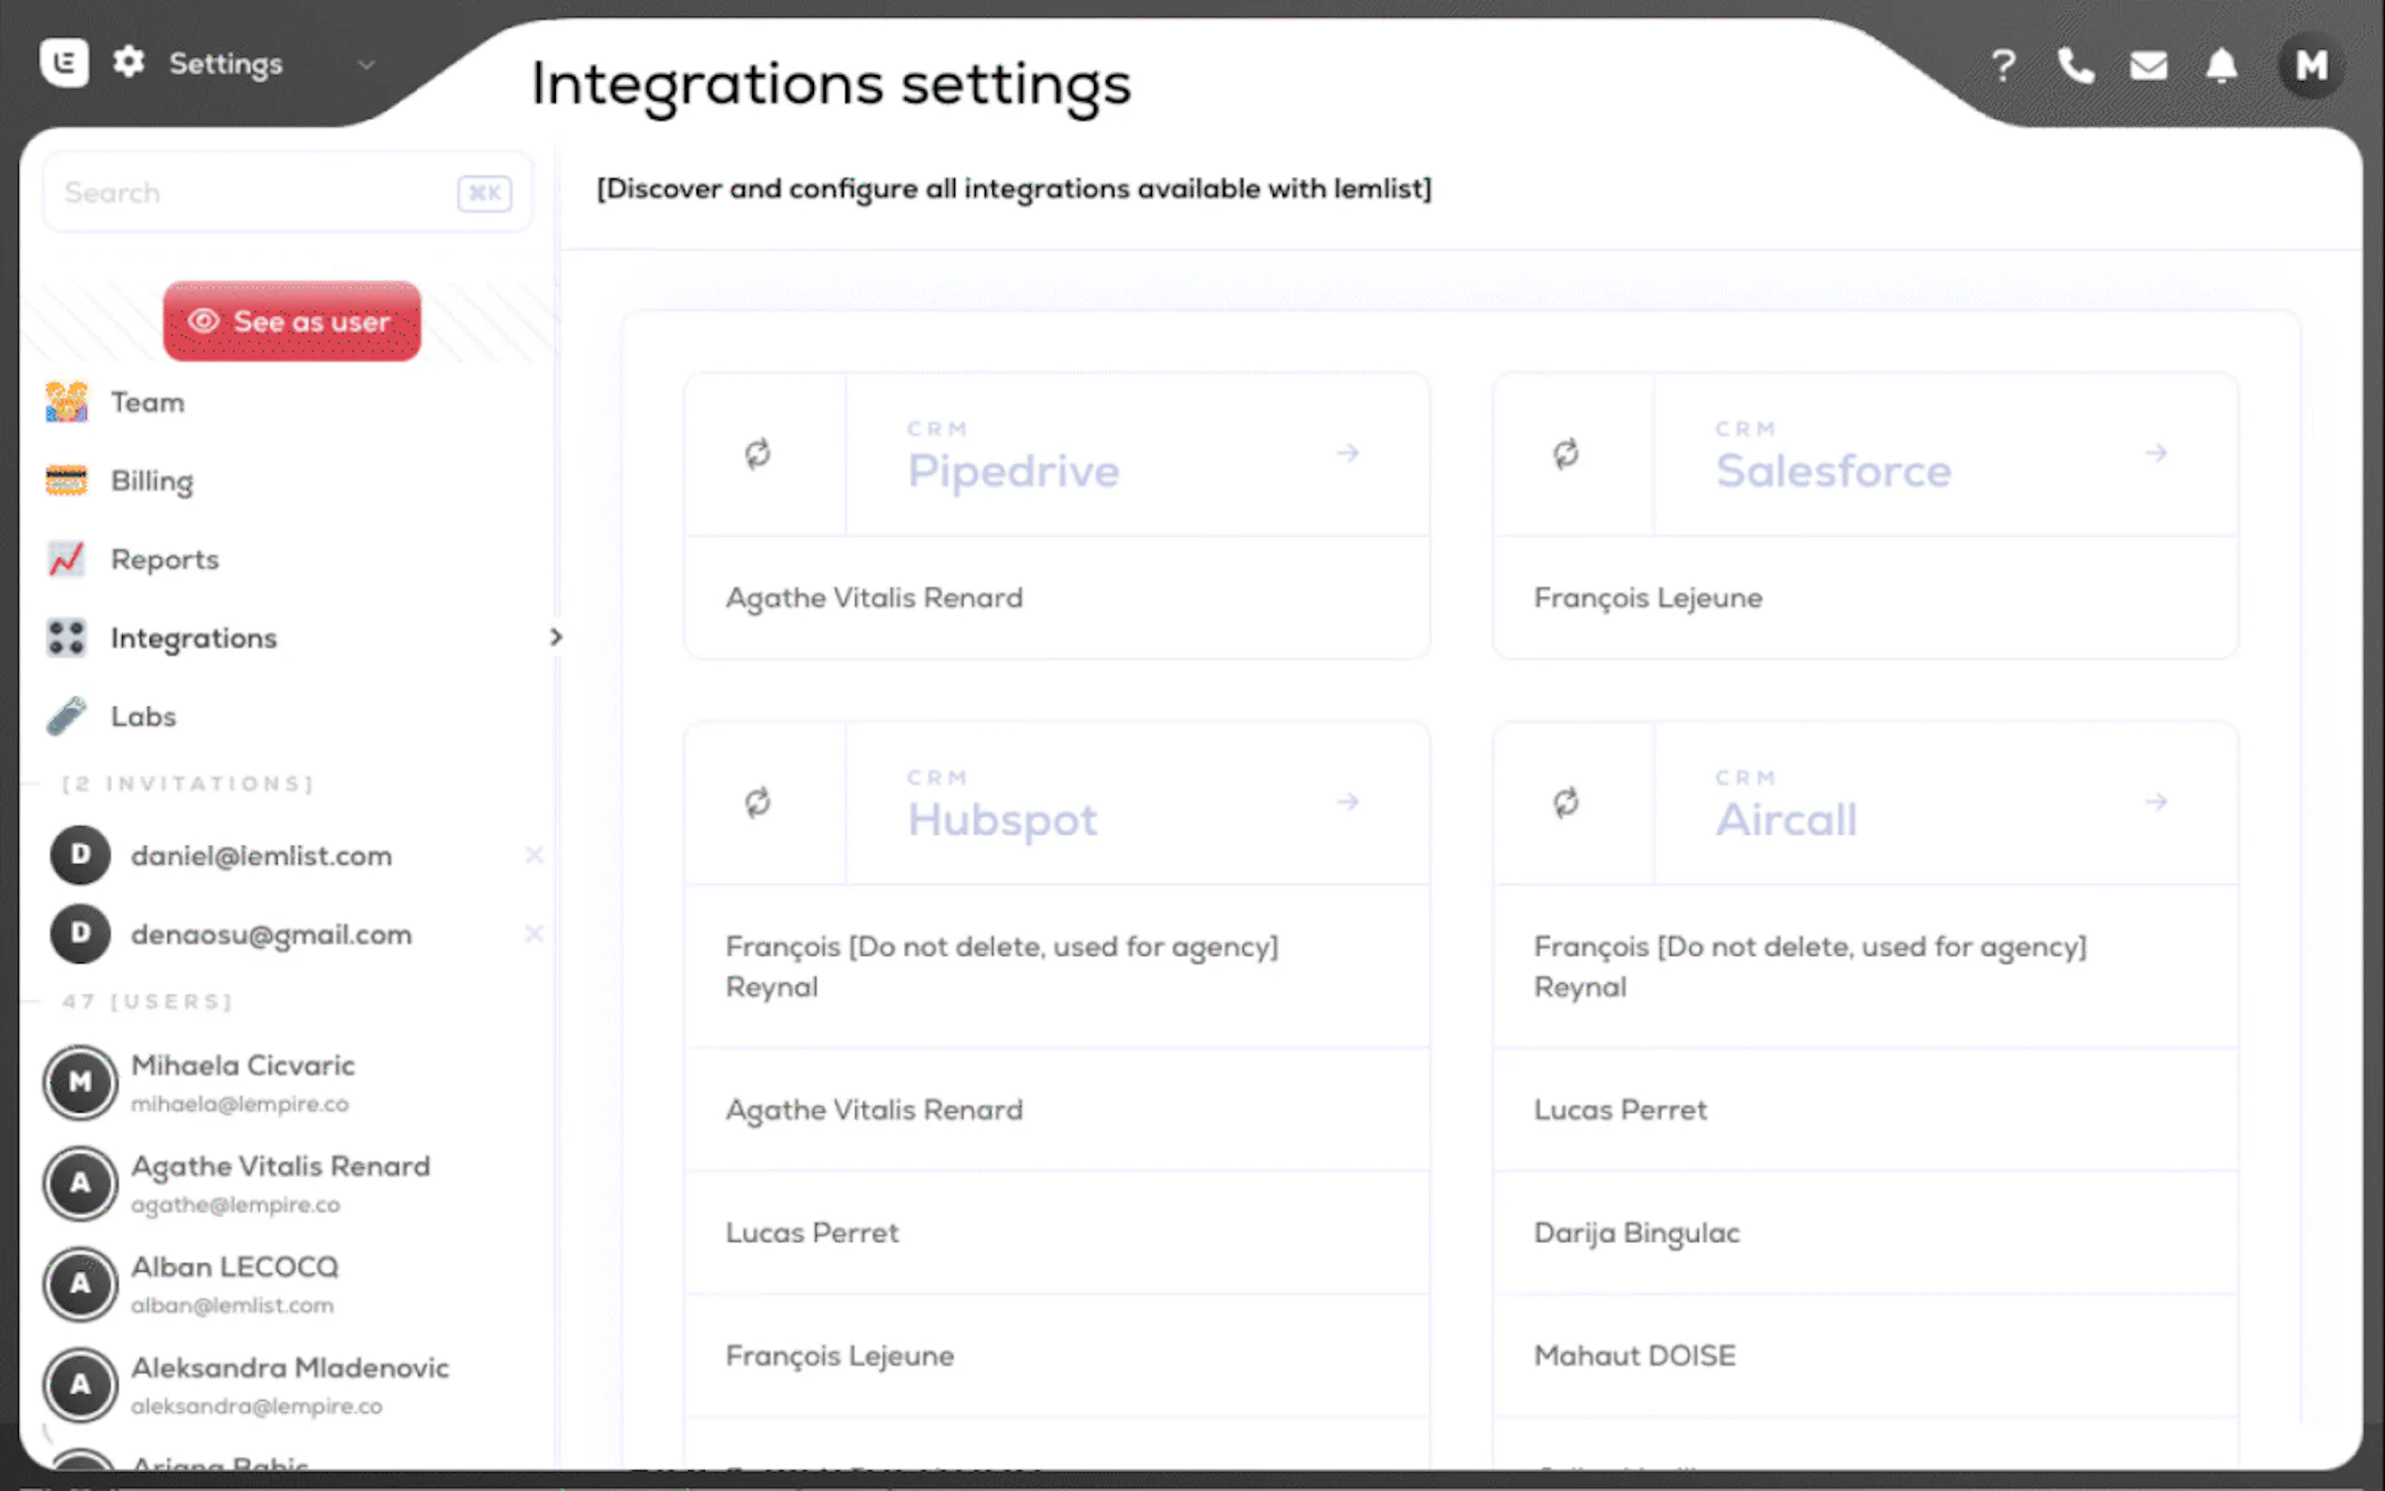The height and width of the screenshot is (1491, 2385).
Task: Click the Aircall sync refresh icon
Action: coord(1565,803)
